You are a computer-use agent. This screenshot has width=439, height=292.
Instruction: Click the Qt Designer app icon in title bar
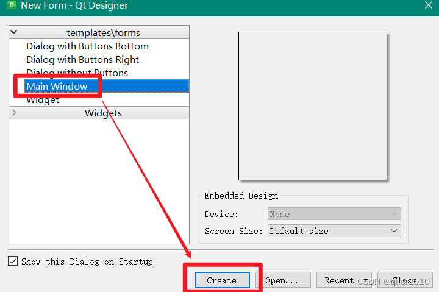(x=11, y=5)
